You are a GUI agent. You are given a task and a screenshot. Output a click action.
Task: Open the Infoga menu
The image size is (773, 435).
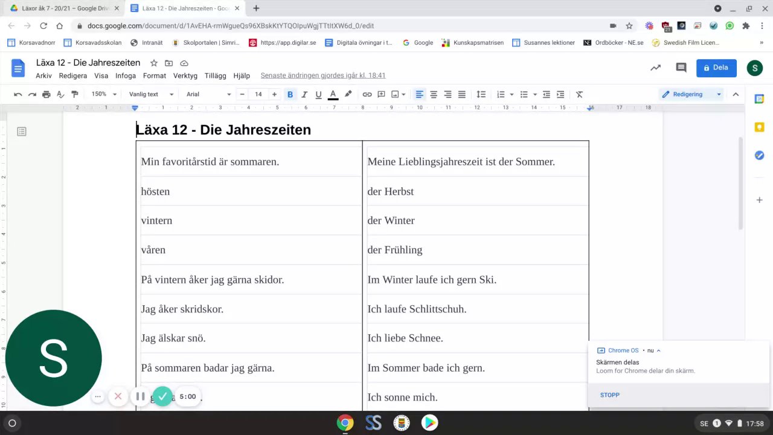pyautogui.click(x=126, y=76)
